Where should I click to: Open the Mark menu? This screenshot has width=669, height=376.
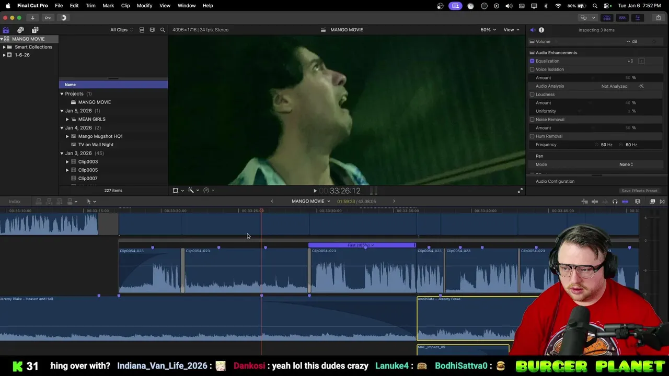108,6
